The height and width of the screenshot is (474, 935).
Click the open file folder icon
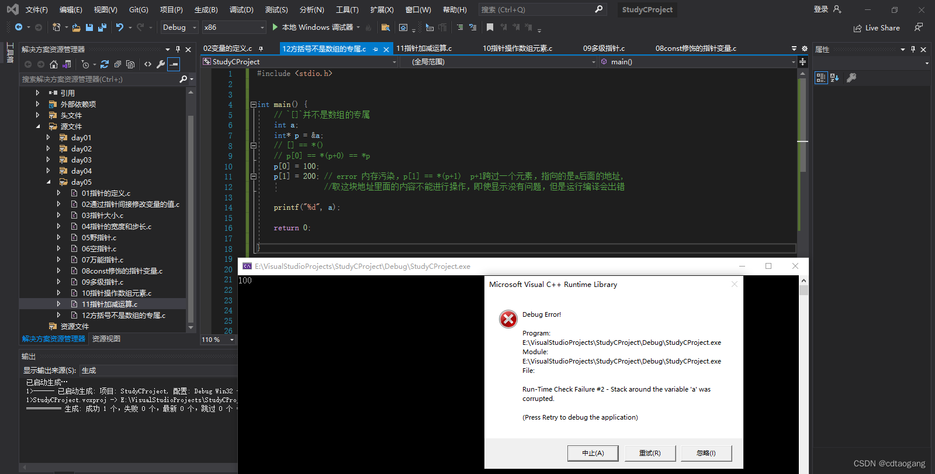tap(77, 27)
